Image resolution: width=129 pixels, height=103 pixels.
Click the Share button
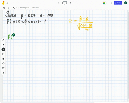(118, 3)
